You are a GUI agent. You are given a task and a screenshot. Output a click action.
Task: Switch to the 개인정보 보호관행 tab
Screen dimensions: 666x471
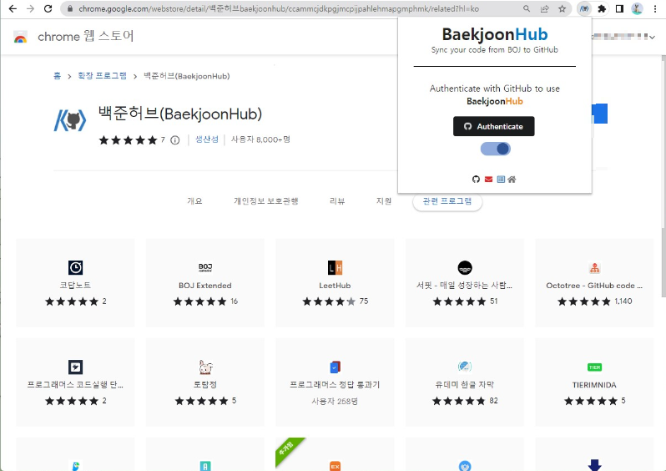(x=266, y=201)
